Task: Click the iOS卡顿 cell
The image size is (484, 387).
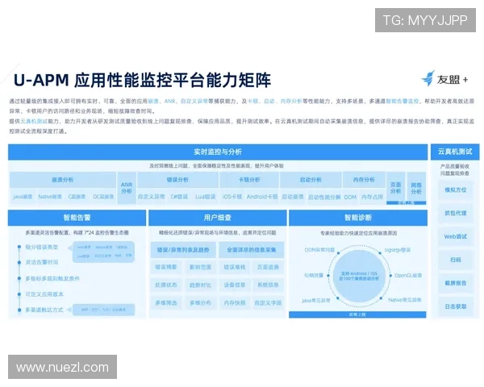Action: 232,197
